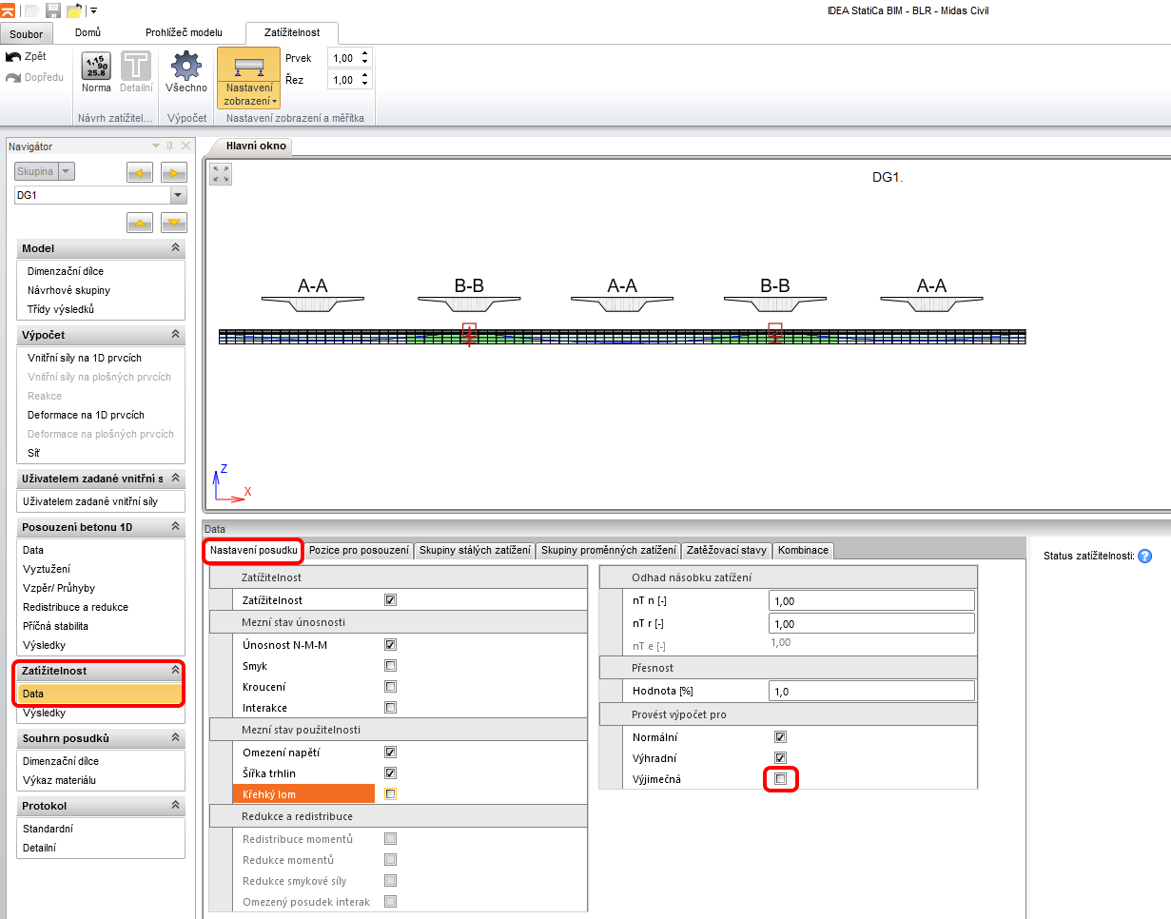1171x919 pixels.
Task: Click the left yellow arrow in Navigátor
Action: coord(140,172)
